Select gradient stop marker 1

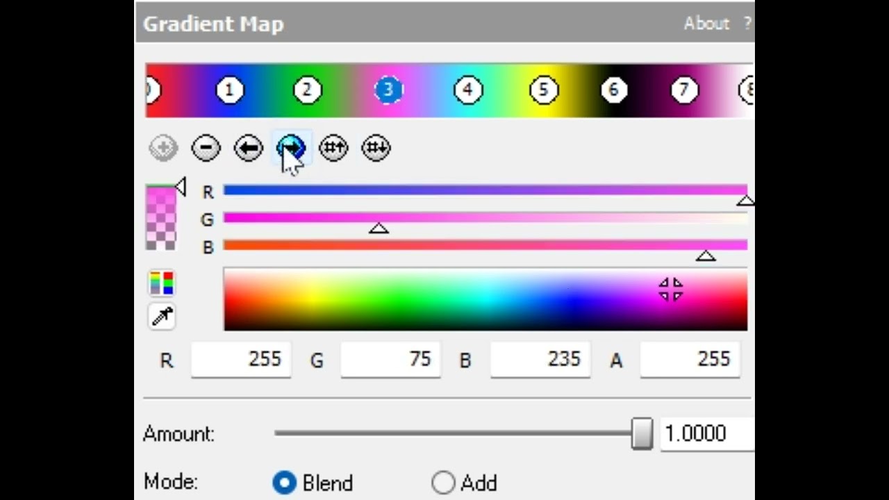point(230,90)
